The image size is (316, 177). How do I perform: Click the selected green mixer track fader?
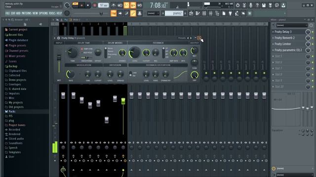pos(123,101)
